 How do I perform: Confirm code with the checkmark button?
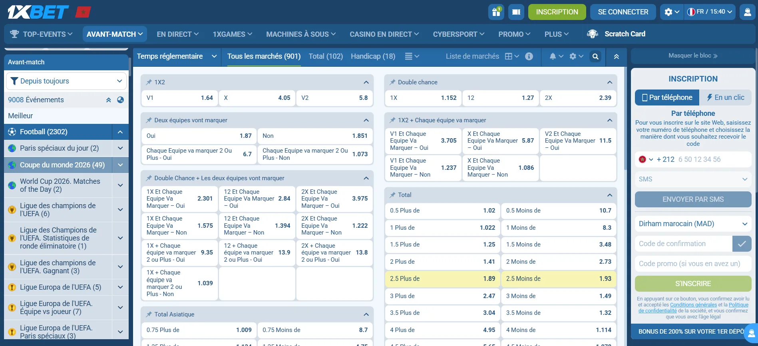coord(742,244)
